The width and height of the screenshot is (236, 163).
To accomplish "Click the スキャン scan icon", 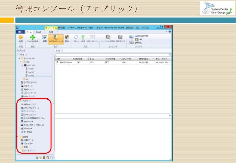I will (76, 37).
